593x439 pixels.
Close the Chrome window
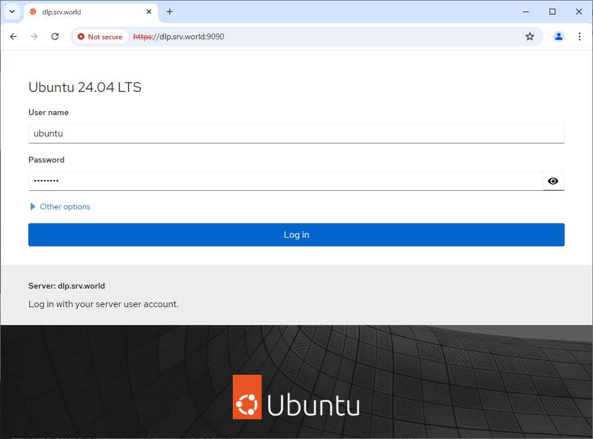(579, 12)
